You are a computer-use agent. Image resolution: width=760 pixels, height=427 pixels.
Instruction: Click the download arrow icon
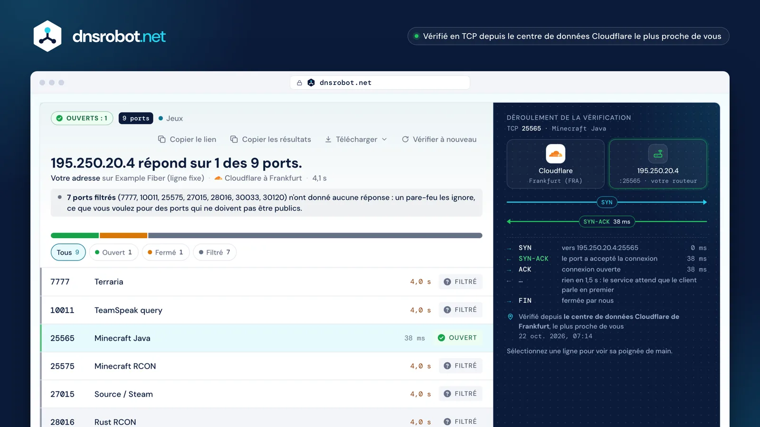328,139
